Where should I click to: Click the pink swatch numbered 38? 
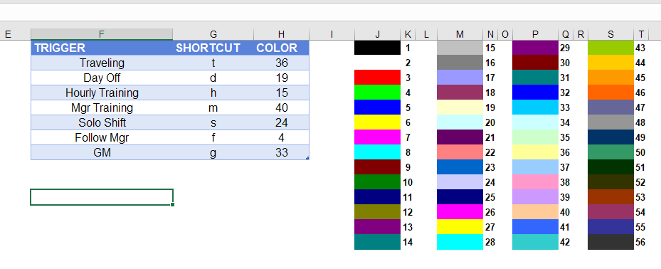535,182
